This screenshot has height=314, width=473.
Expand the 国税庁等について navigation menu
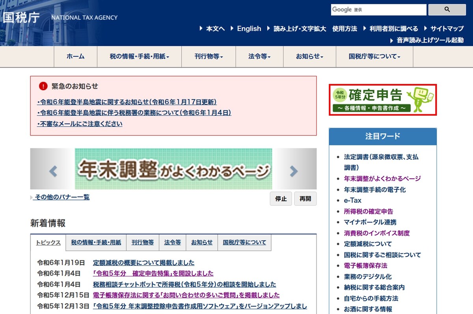[x=374, y=57]
